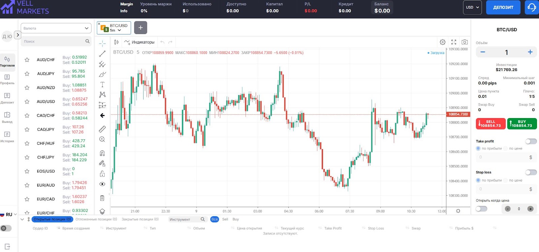539x252 pixels.
Task: Open the История section
Action: coord(7,137)
